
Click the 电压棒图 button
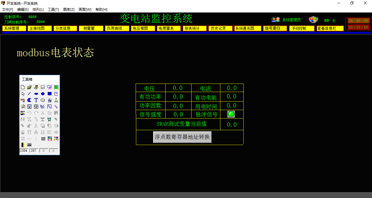tap(143, 28)
